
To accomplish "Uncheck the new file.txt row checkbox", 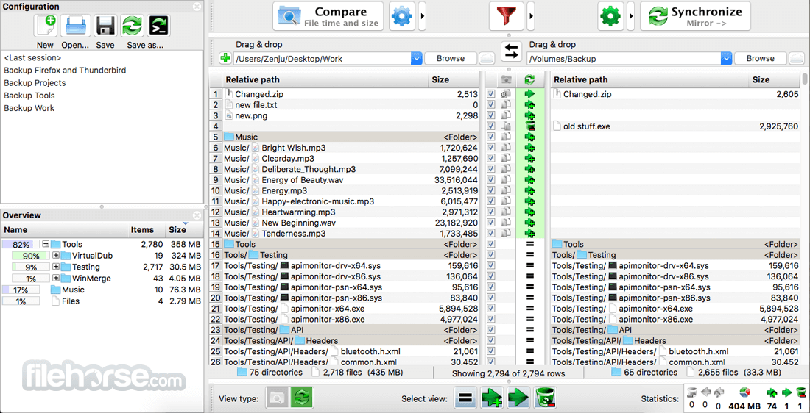I will [x=491, y=104].
